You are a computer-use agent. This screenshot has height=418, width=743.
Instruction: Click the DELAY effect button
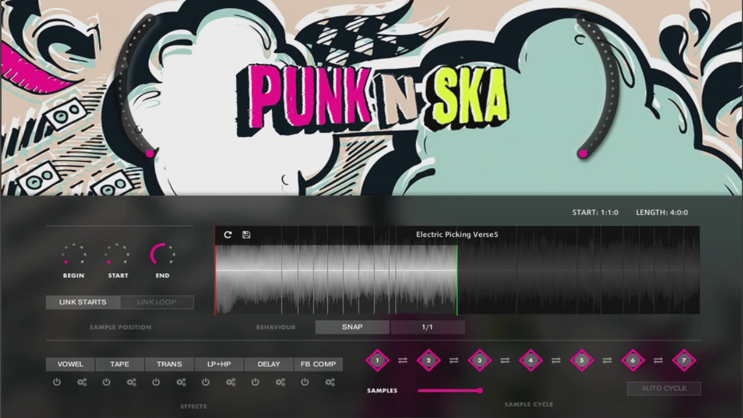pyautogui.click(x=269, y=364)
